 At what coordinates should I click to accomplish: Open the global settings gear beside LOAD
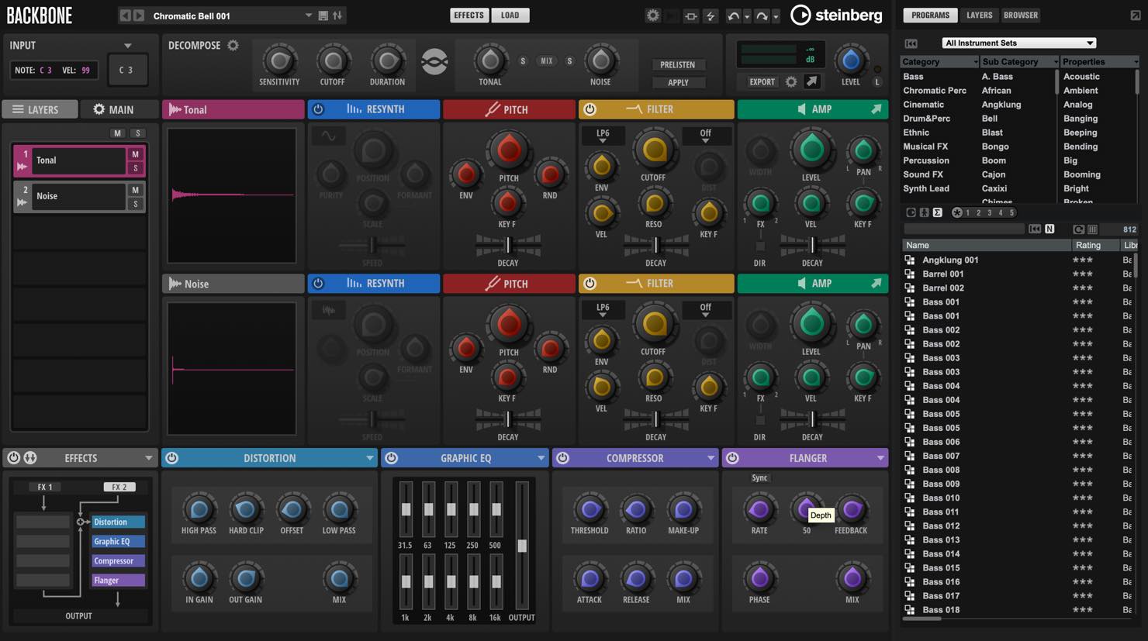click(x=653, y=16)
